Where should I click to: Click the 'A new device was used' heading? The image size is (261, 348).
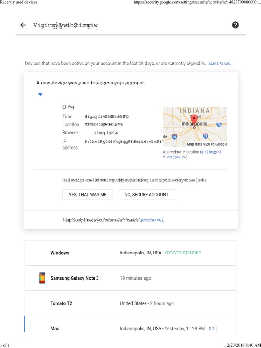[x=91, y=83]
